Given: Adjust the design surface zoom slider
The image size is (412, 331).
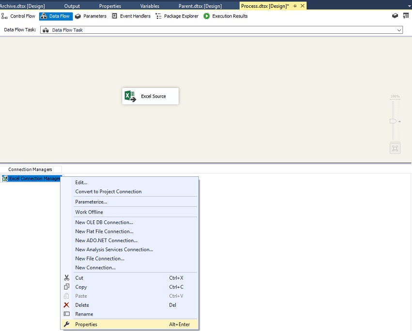Looking at the screenshot, I should (x=393, y=121).
